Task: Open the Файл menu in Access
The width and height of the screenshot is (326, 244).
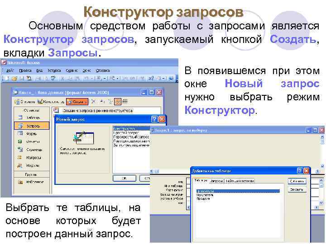Action: (10, 70)
